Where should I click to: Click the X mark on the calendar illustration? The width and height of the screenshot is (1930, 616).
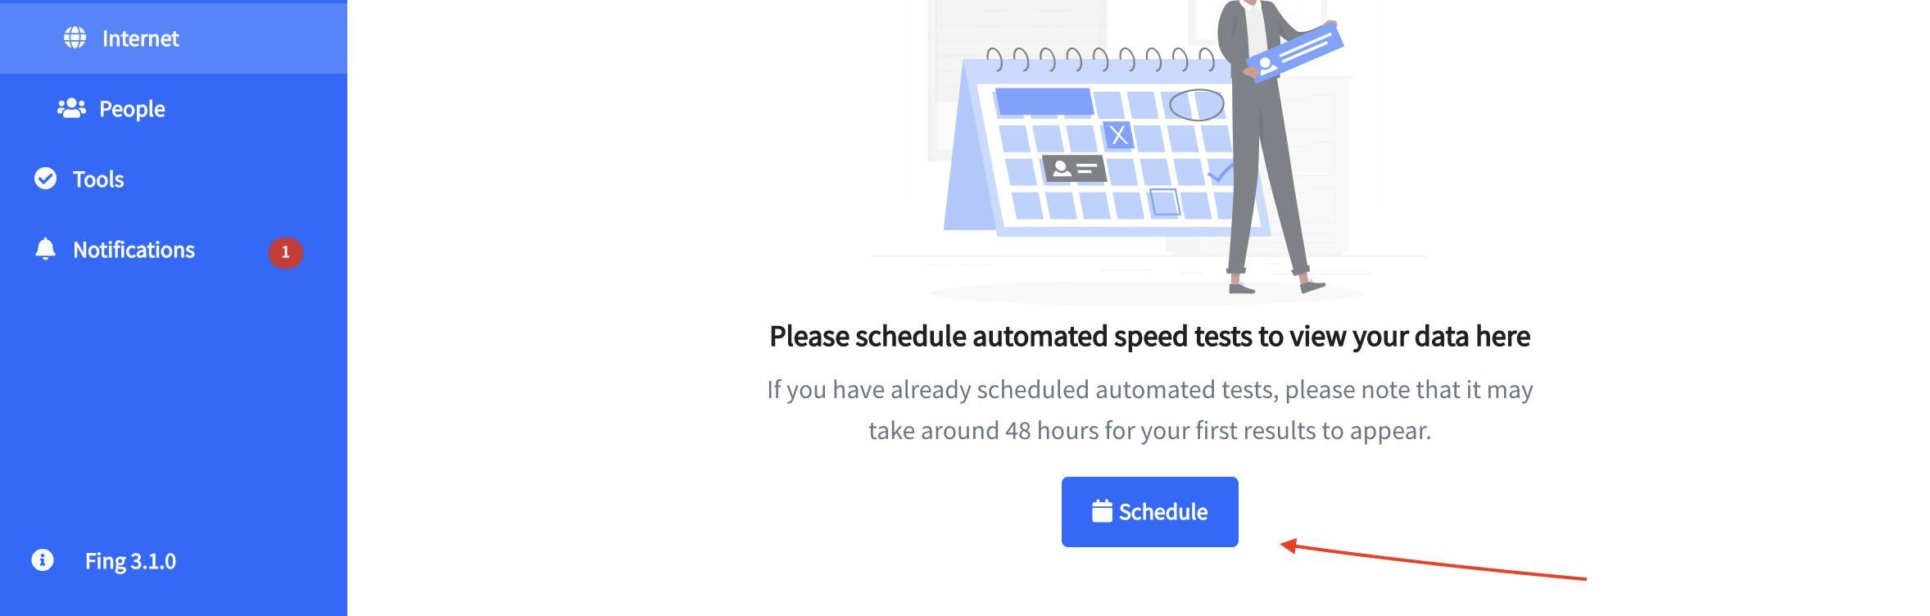coord(1118,134)
